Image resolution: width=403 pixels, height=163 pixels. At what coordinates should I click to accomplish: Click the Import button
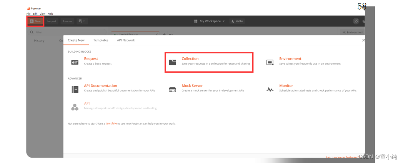point(52,21)
